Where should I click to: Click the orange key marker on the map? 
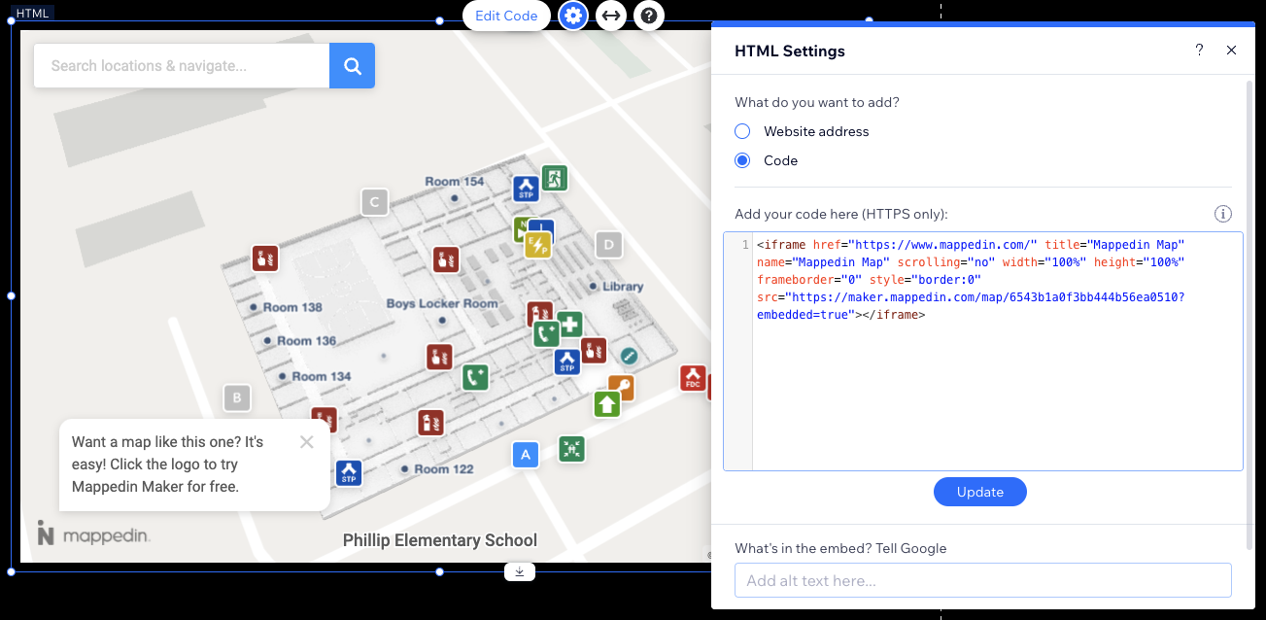(622, 386)
